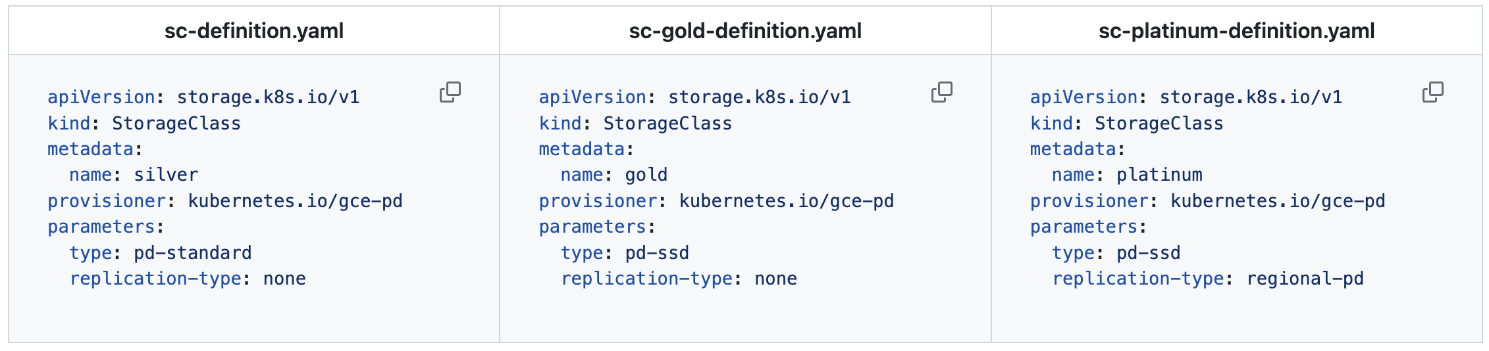Image resolution: width=1489 pixels, height=351 pixels.
Task: Click the sc-platinum-definition.yaml column header
Action: (1237, 31)
